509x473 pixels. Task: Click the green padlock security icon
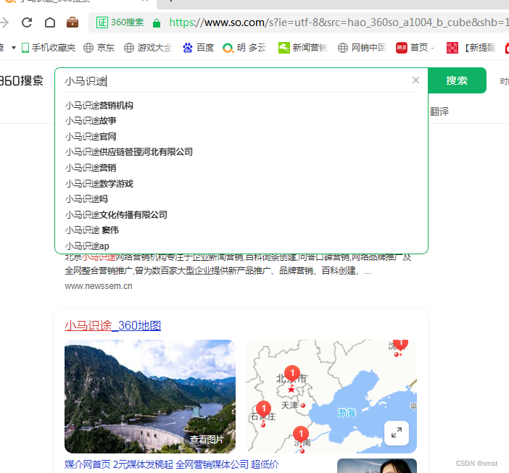tap(157, 23)
